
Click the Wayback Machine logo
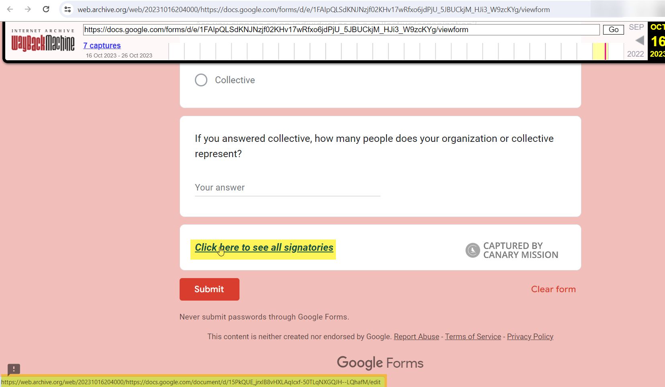pos(43,43)
